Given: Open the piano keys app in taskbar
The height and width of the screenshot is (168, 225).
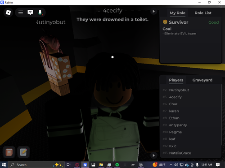Looking at the screenshot, I should (93, 165).
